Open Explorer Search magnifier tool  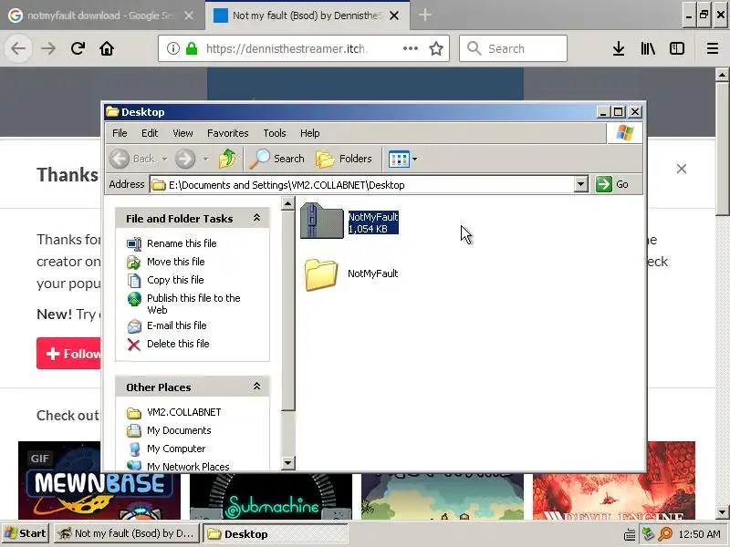(x=277, y=159)
